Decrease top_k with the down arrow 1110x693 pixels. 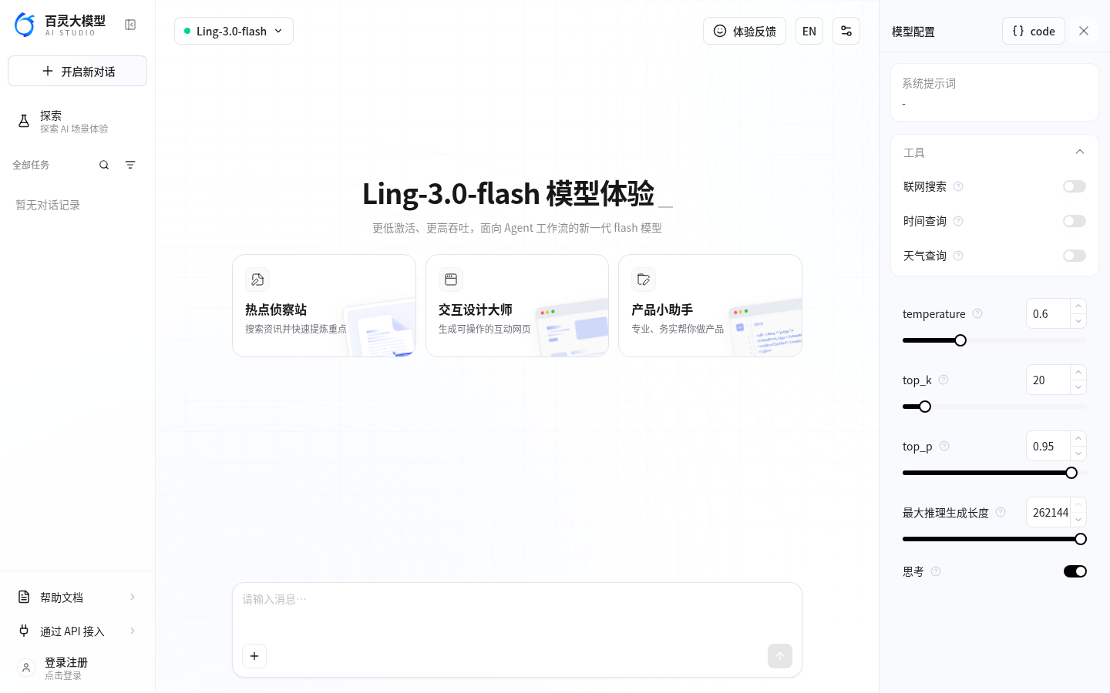[1078, 387]
